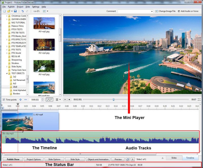Click the Redo arrow icon
Image resolution: width=203 pixels, height=168 pixels.
click(x=27, y=11)
